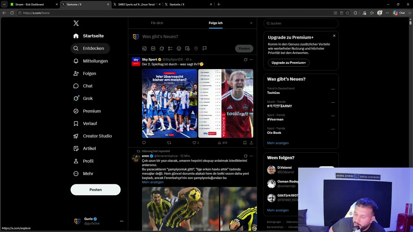Share the Sky Sport post
413x232 pixels.
pos(251,143)
